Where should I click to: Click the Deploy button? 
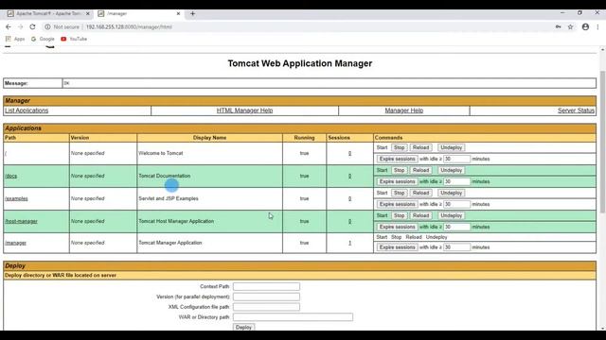point(243,327)
